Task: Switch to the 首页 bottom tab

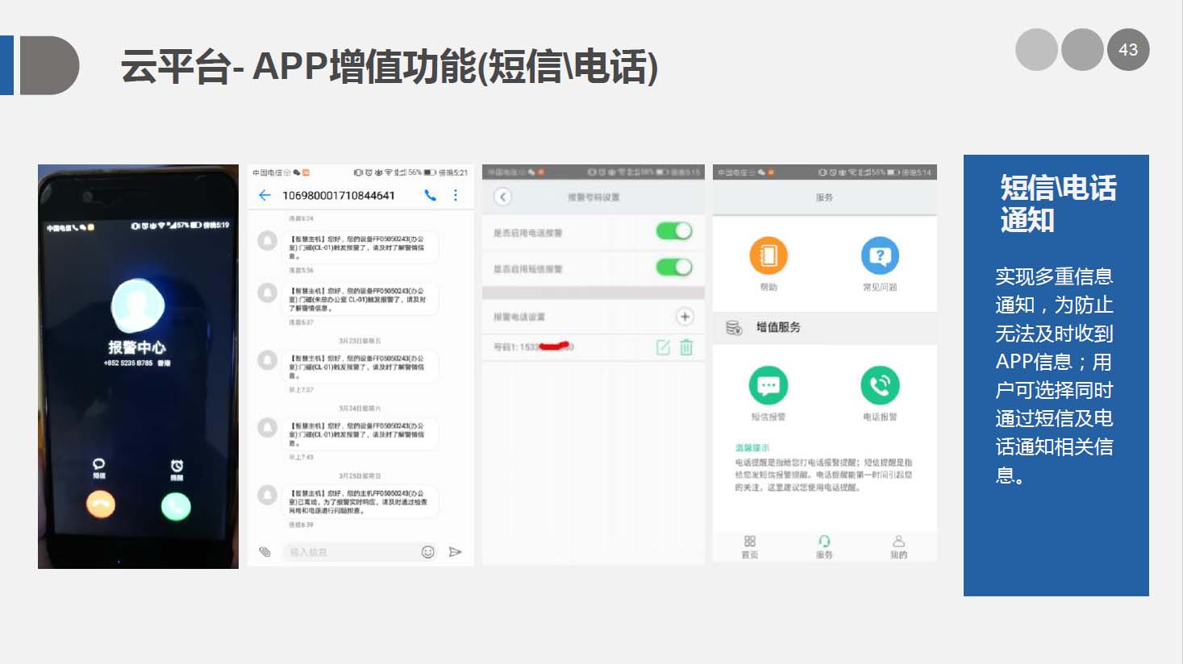Action: (x=750, y=546)
